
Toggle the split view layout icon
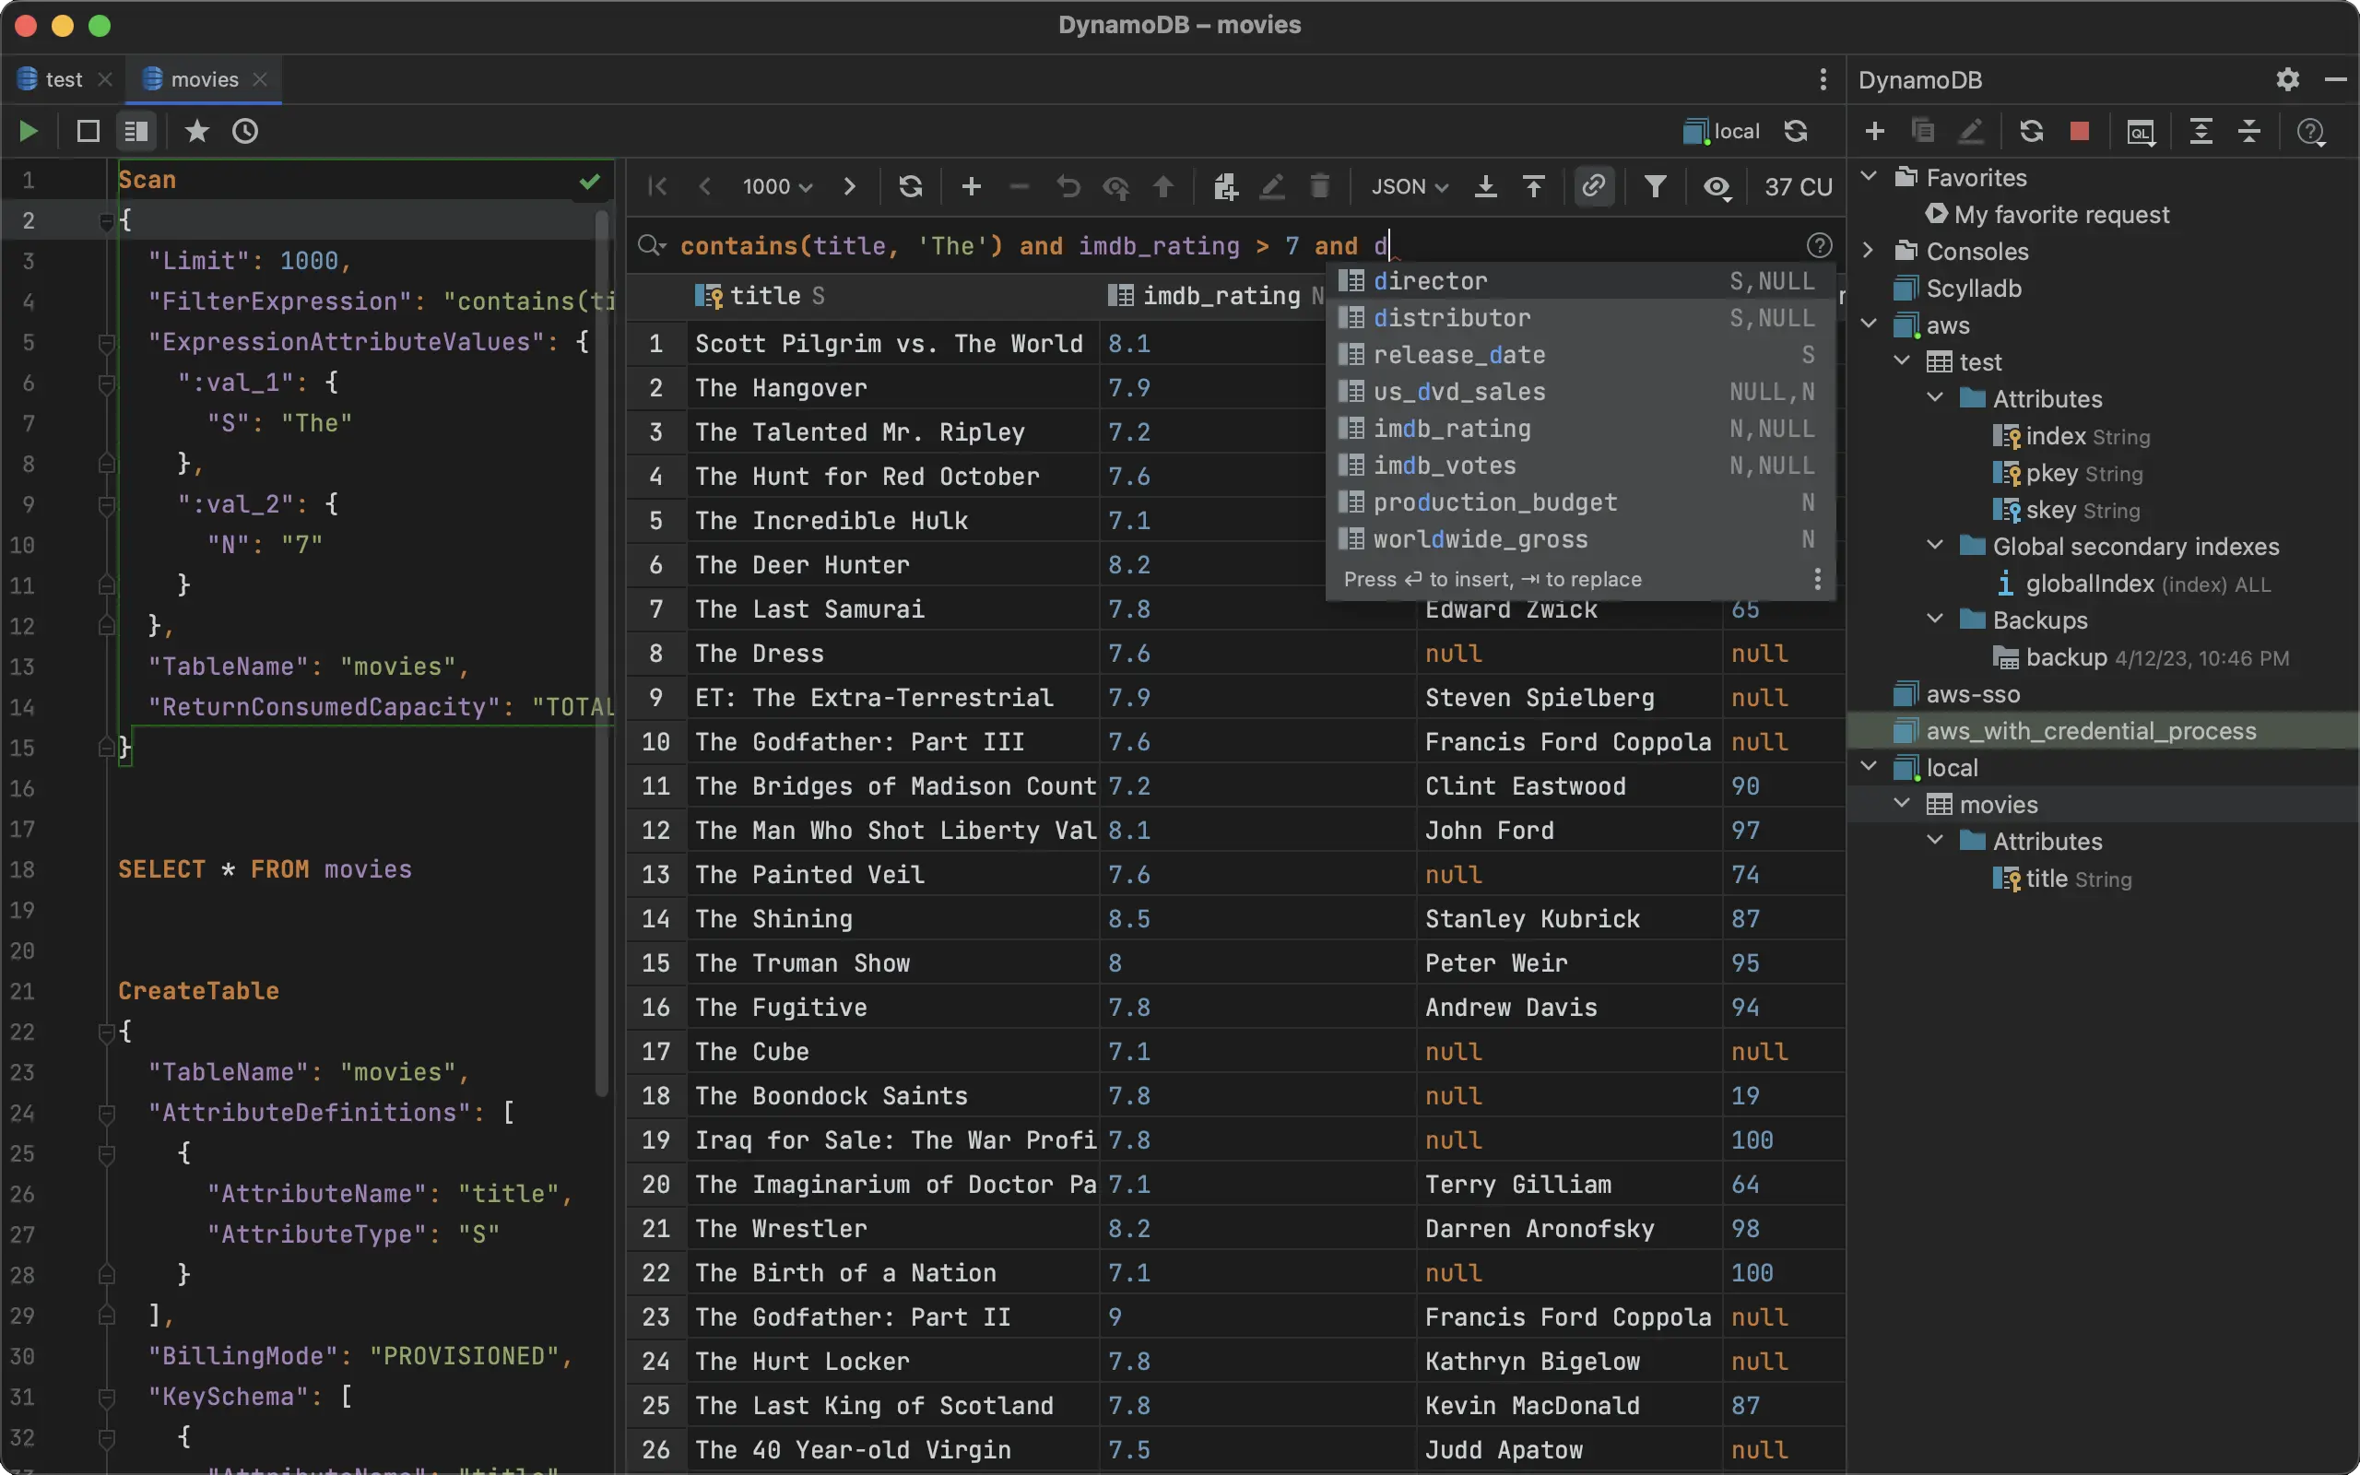[136, 131]
